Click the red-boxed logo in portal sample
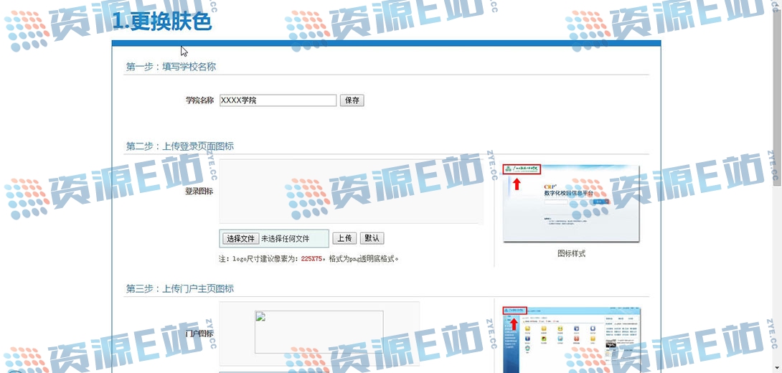 pos(514,310)
